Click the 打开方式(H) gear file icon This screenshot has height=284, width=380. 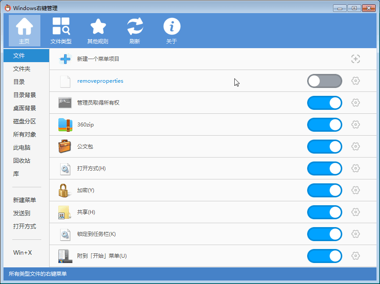65,169
